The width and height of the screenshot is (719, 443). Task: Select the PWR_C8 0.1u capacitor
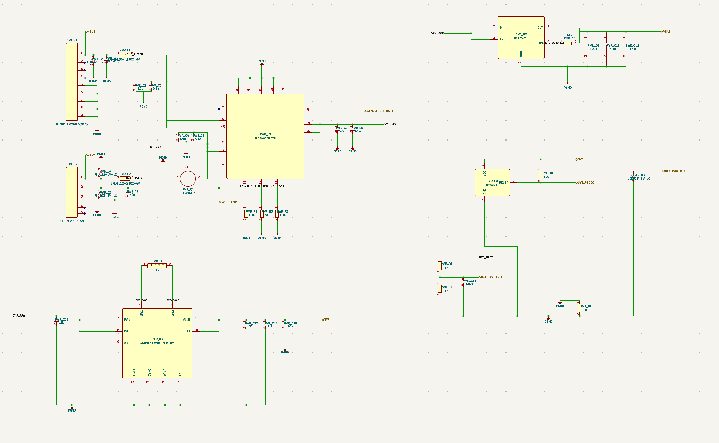(x=353, y=129)
